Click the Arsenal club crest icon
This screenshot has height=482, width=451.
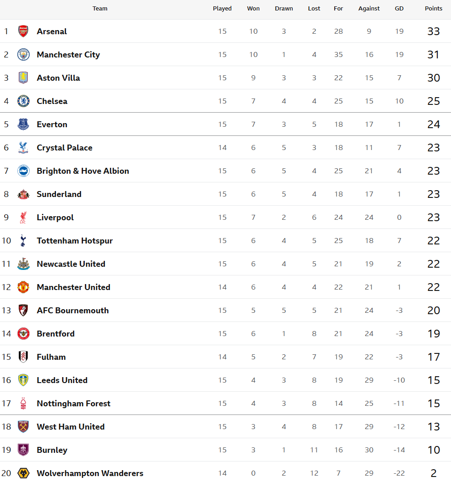point(23,31)
